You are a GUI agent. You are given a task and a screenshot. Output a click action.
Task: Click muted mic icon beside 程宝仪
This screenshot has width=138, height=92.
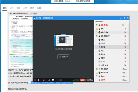125,54
